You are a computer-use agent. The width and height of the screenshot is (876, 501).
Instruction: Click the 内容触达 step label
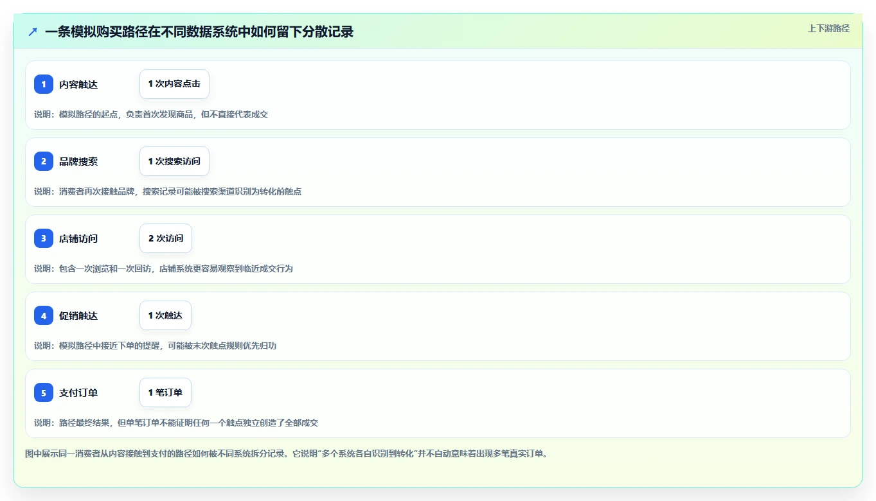point(78,84)
